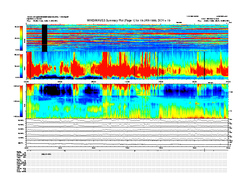Screen dimensions: 246x190
Task: Click the third spectrogram color scale bar
Action: [x=21, y=101]
